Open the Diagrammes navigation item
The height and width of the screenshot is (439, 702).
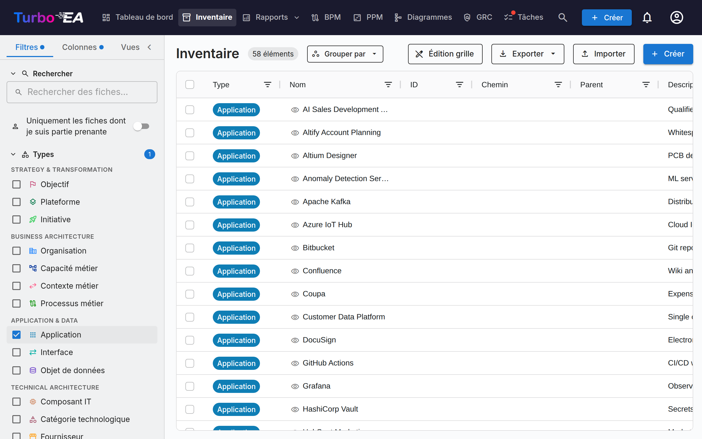(x=423, y=17)
